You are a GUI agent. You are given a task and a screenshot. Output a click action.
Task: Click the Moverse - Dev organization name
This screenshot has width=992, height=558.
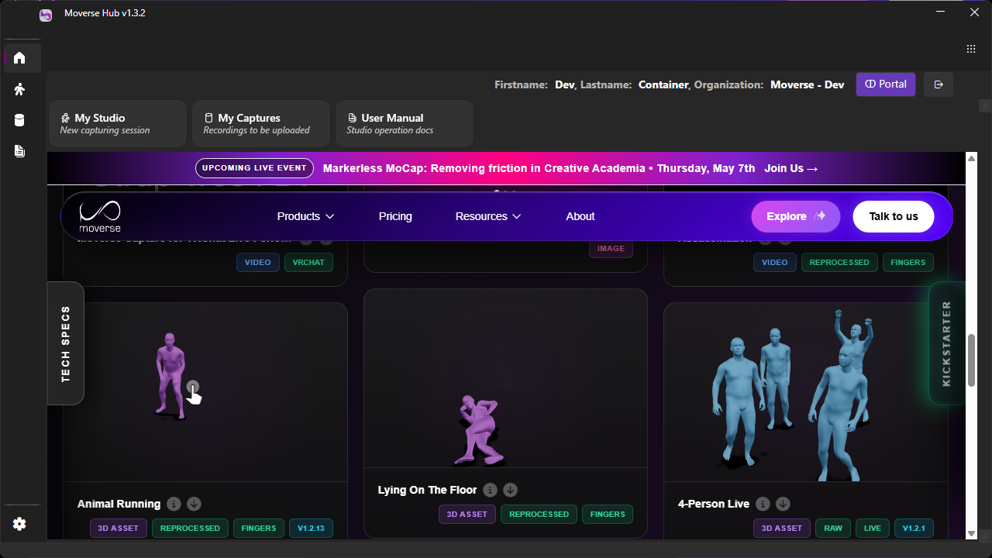(807, 84)
